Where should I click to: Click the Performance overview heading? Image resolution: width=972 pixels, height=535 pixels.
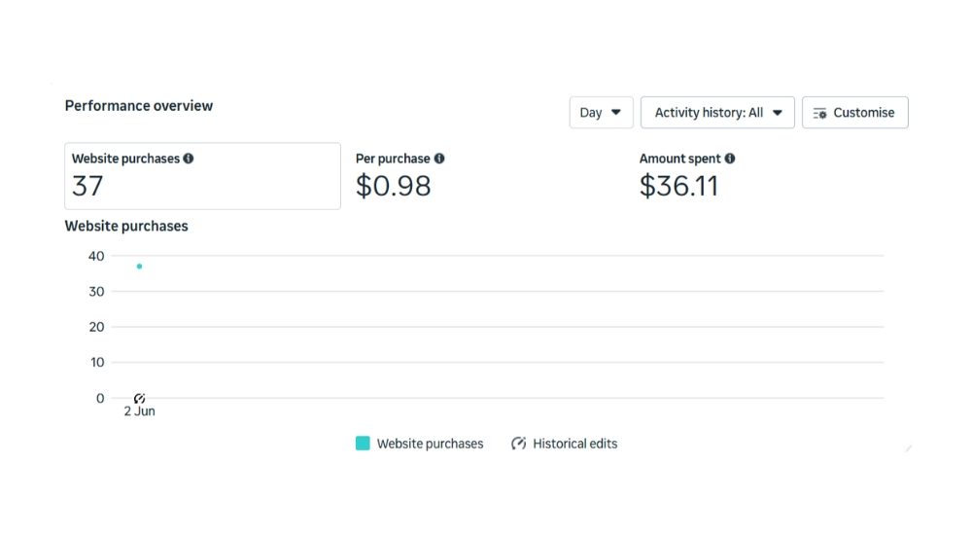pos(139,106)
